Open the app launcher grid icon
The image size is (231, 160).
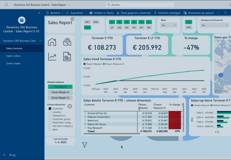(x=6, y=5)
